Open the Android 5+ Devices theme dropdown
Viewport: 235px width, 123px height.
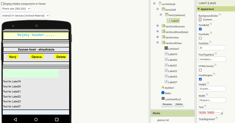tap(25, 16)
